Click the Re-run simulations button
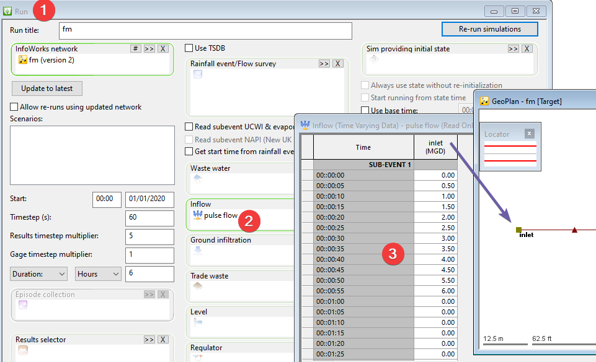Screen dimensions: 596x362 489,28
